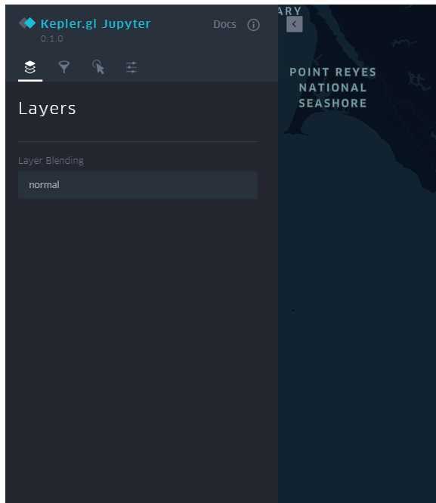This screenshot has height=503, width=436.
Task: Switch to the Filters funnel tab
Action: pyautogui.click(x=64, y=67)
